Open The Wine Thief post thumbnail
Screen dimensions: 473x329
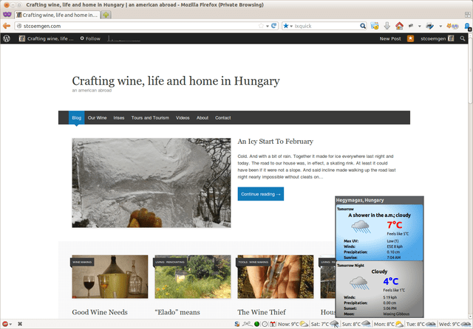pos(276,277)
